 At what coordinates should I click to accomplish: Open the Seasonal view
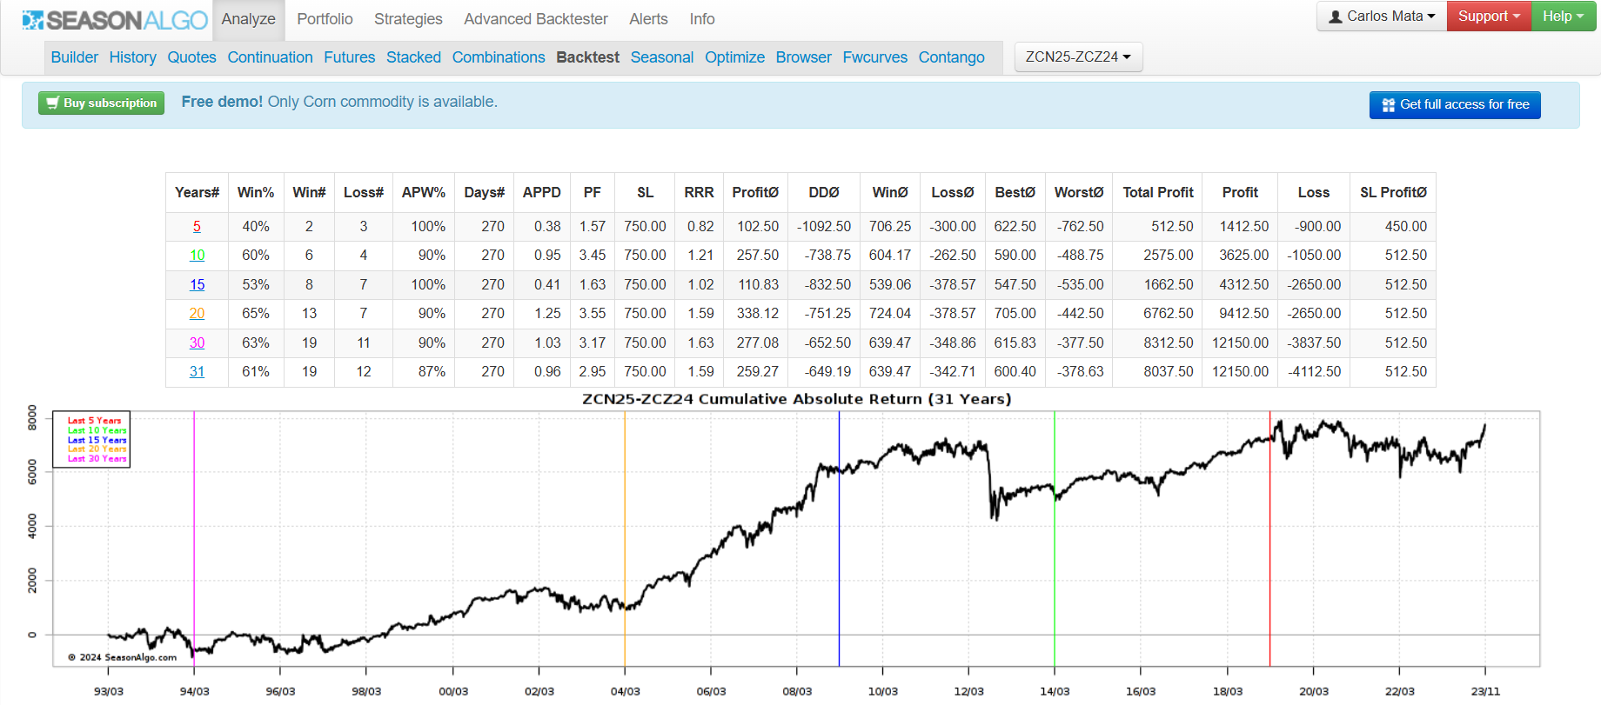pyautogui.click(x=662, y=57)
